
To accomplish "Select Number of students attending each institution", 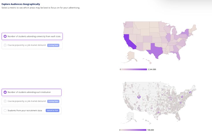I will pyautogui.click(x=31, y=92).
